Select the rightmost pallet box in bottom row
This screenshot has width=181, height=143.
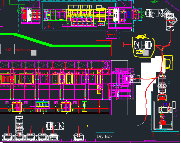coord(79,137)
